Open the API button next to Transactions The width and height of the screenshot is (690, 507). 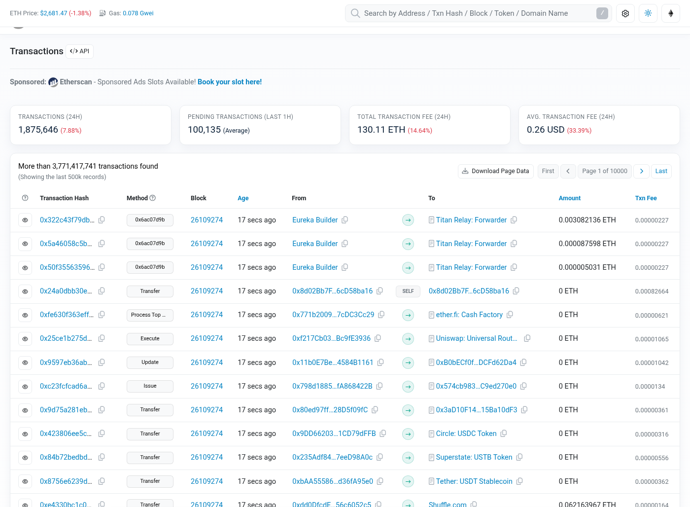80,51
